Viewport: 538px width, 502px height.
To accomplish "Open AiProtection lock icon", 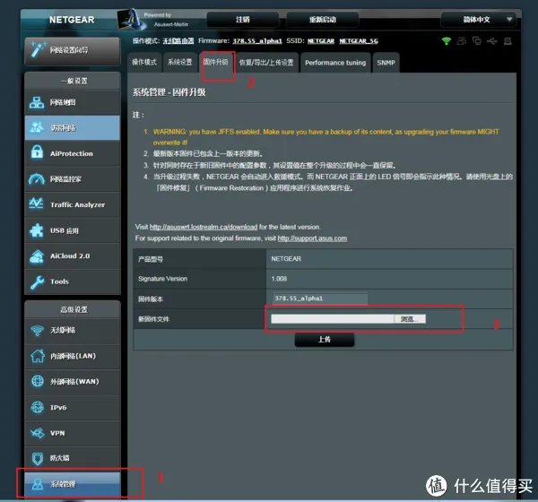I will [x=37, y=152].
